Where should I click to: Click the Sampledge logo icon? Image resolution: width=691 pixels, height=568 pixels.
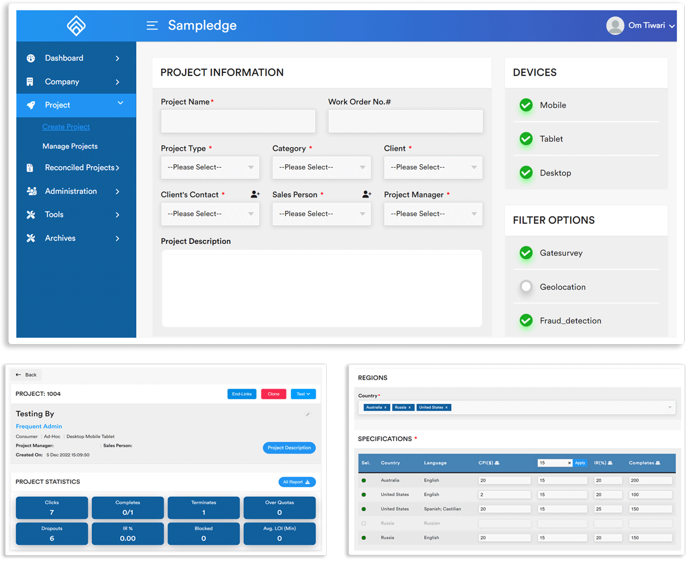coord(77,25)
